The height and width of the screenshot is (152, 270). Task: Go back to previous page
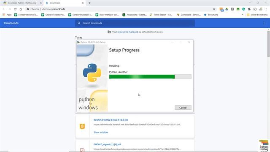[x=4, y=9]
